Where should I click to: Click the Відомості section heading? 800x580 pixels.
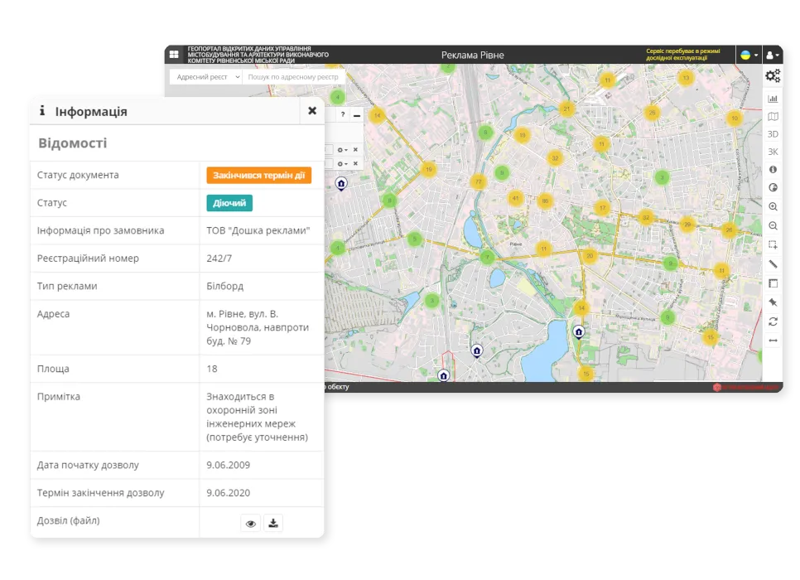tap(72, 143)
